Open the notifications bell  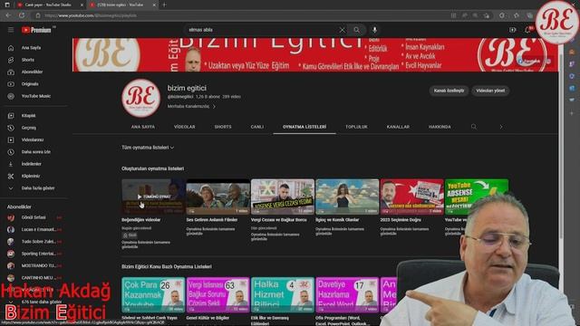pyautogui.click(x=527, y=30)
